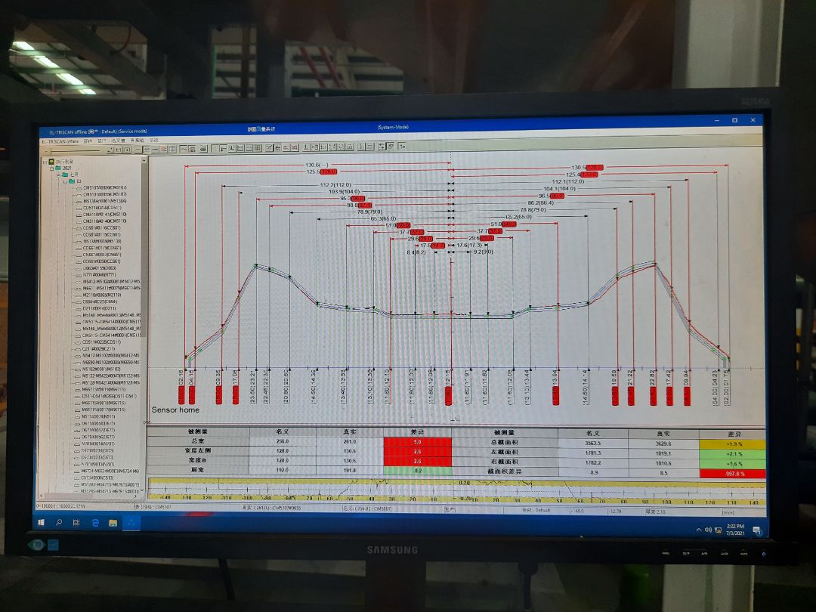
Task: Open File Explorer from the taskbar
Action: [113, 522]
